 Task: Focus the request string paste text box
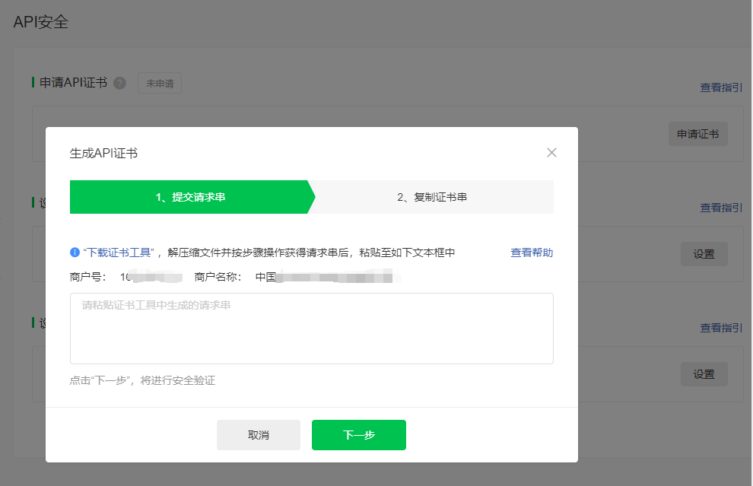[x=311, y=329]
